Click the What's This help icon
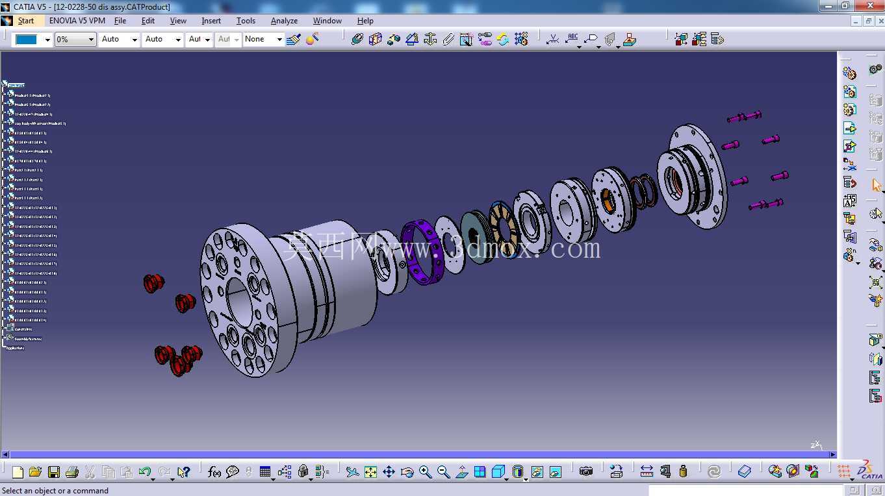 point(183,472)
